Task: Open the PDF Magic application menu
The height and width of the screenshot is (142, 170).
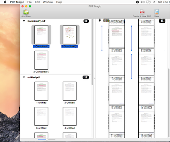Action: pos(17,2)
